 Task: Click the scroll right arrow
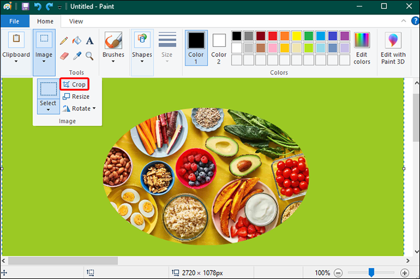click(407, 260)
